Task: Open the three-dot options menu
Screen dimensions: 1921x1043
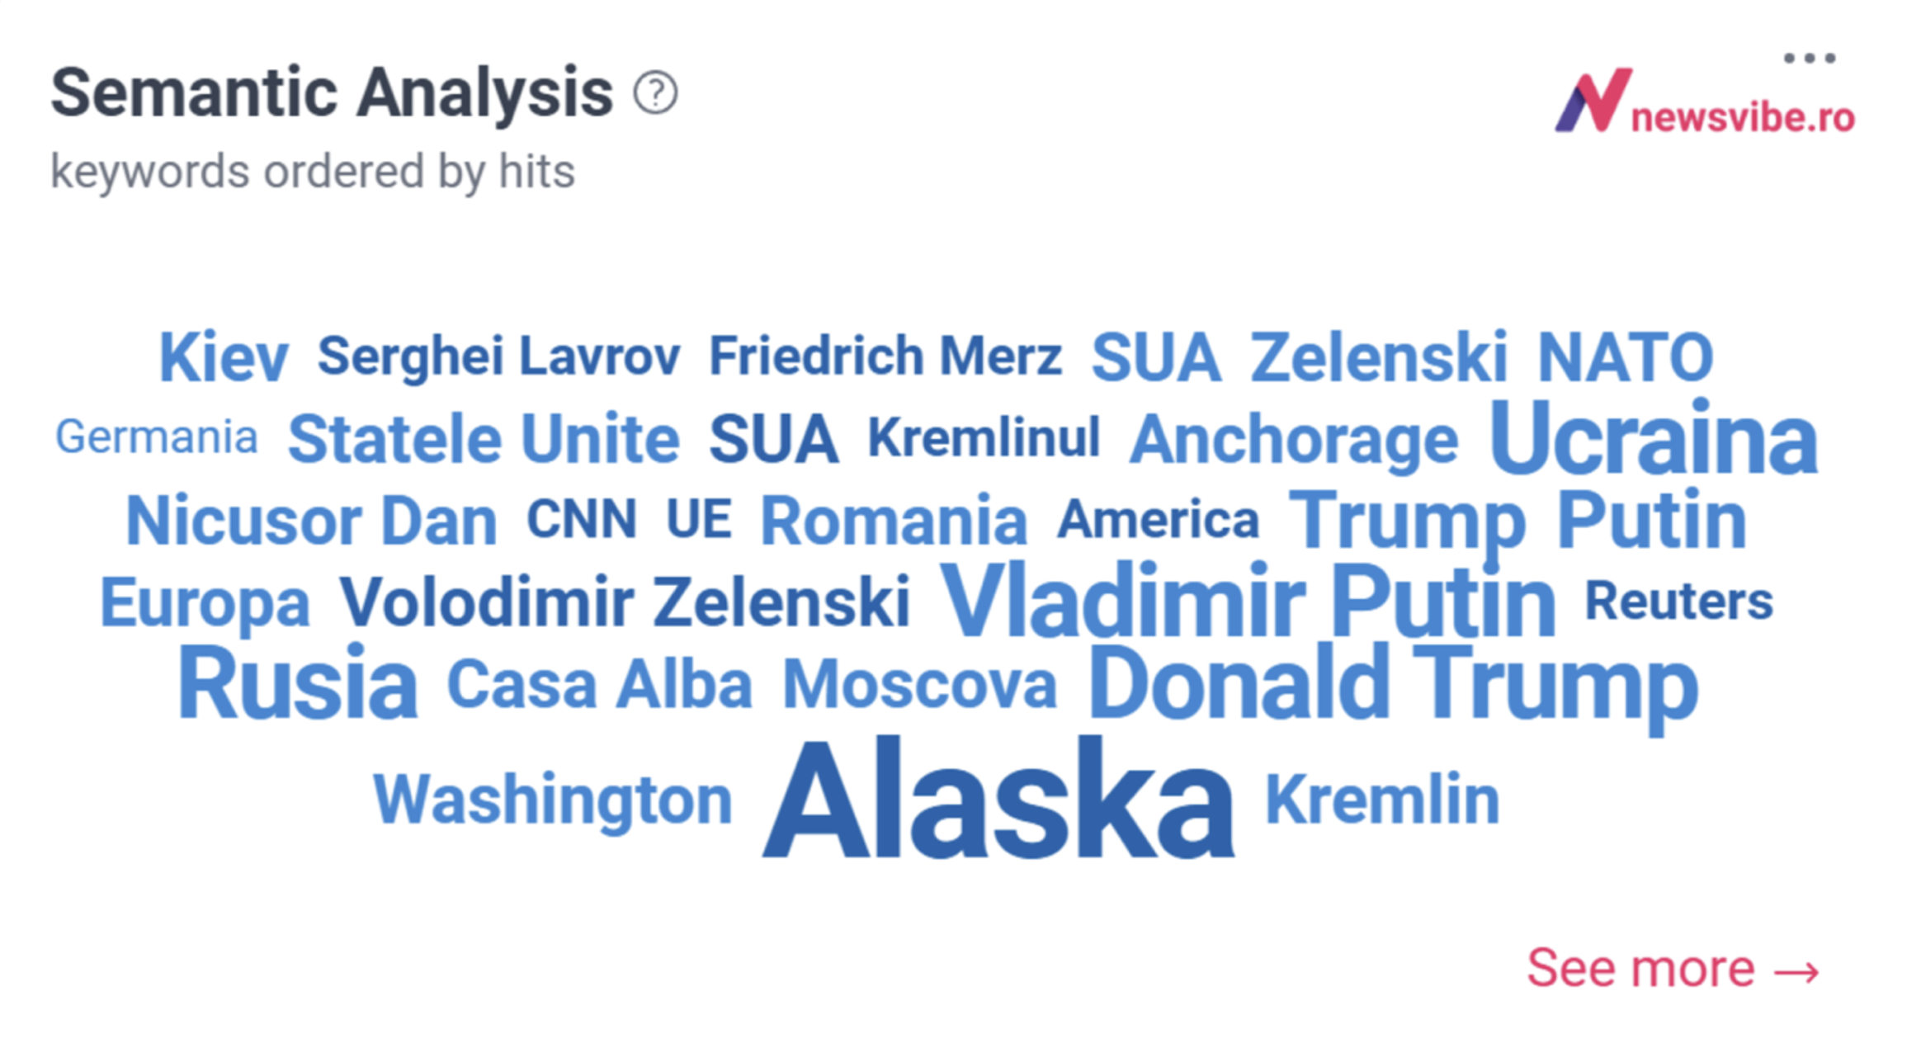Action: (1809, 58)
